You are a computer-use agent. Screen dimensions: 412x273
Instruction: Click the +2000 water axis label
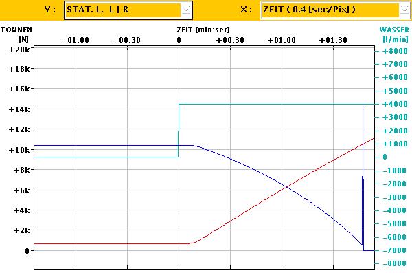(395, 131)
